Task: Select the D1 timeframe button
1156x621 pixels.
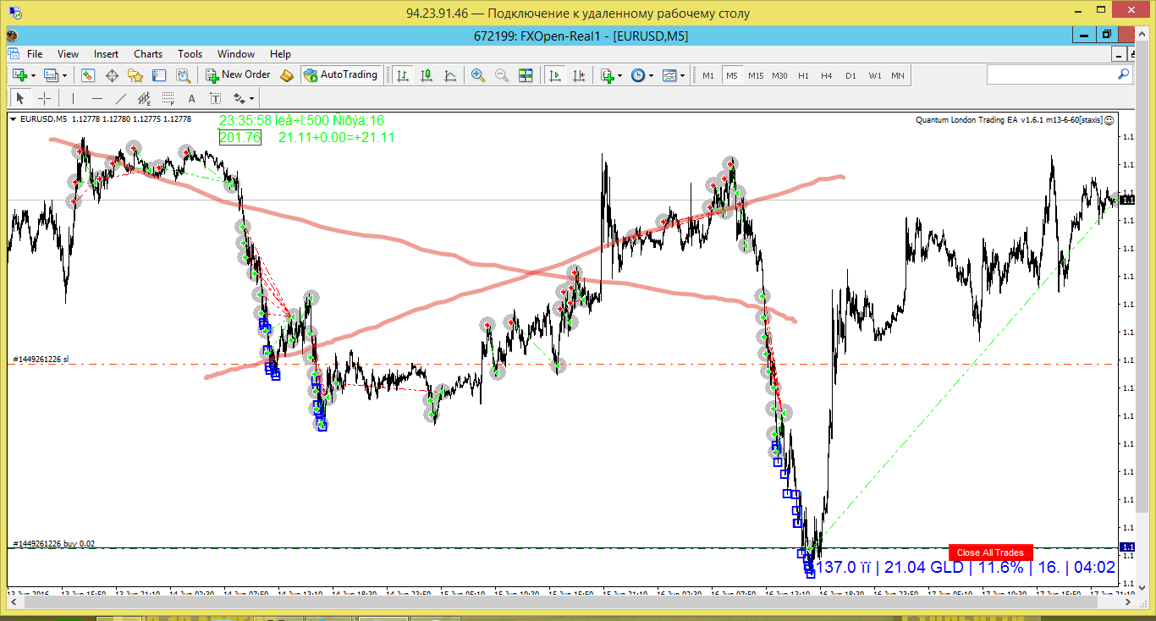Action: [850, 75]
